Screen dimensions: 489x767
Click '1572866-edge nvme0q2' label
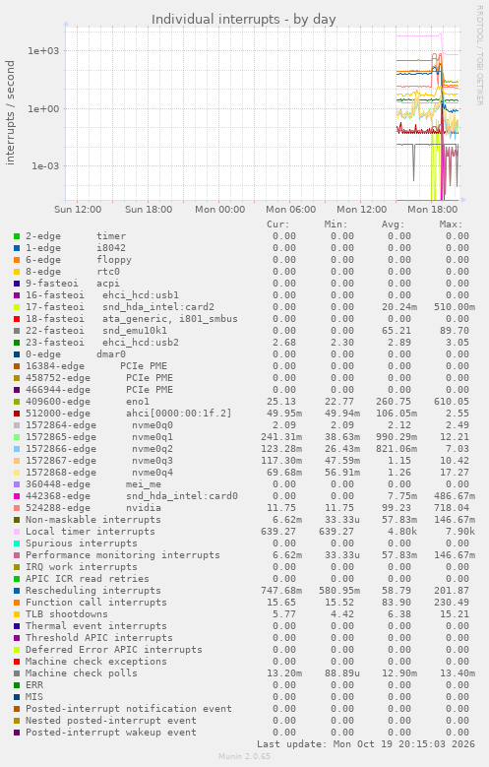pos(99,449)
